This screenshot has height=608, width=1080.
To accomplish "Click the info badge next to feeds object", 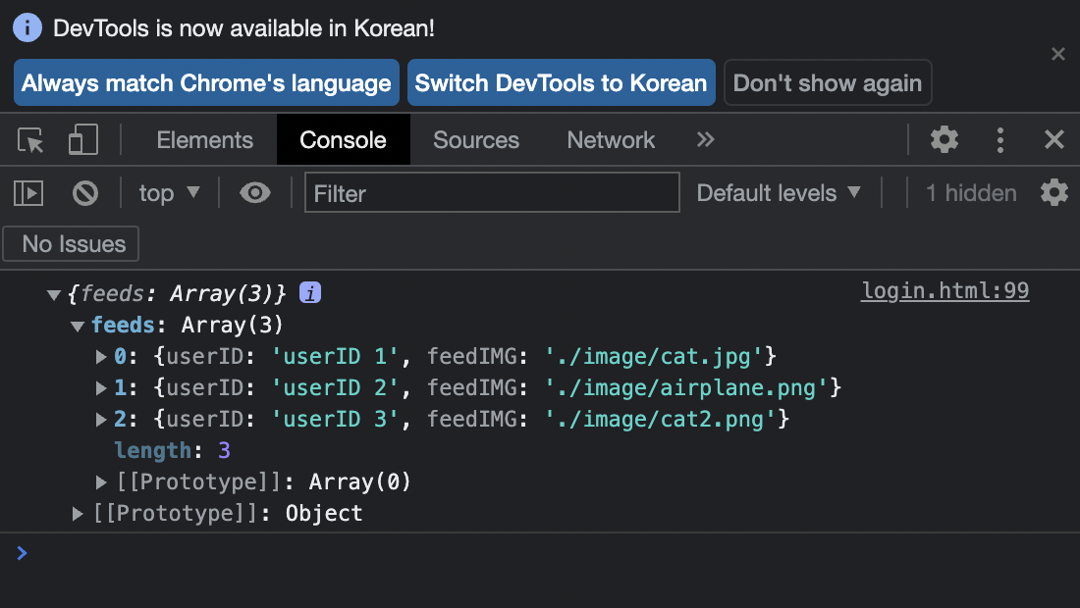I will (310, 293).
